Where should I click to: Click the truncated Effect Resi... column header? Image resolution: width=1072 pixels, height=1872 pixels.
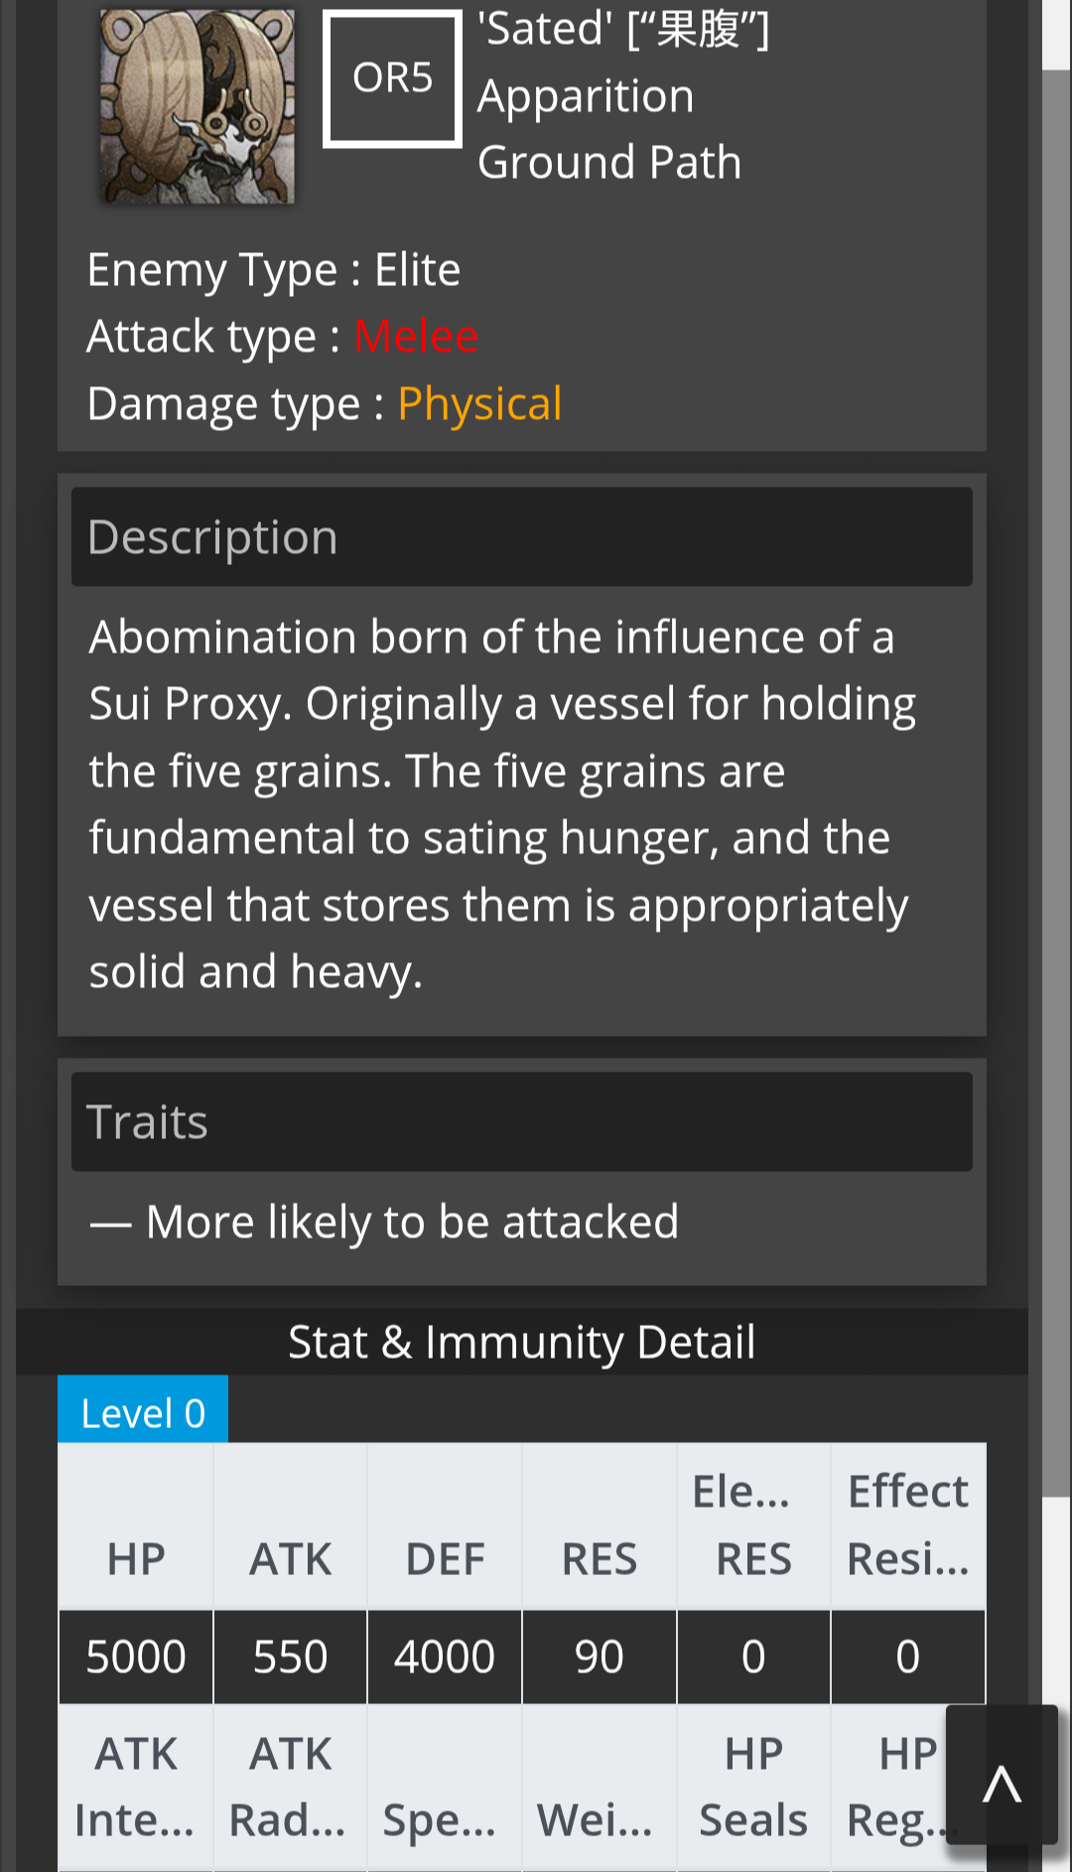click(908, 1526)
